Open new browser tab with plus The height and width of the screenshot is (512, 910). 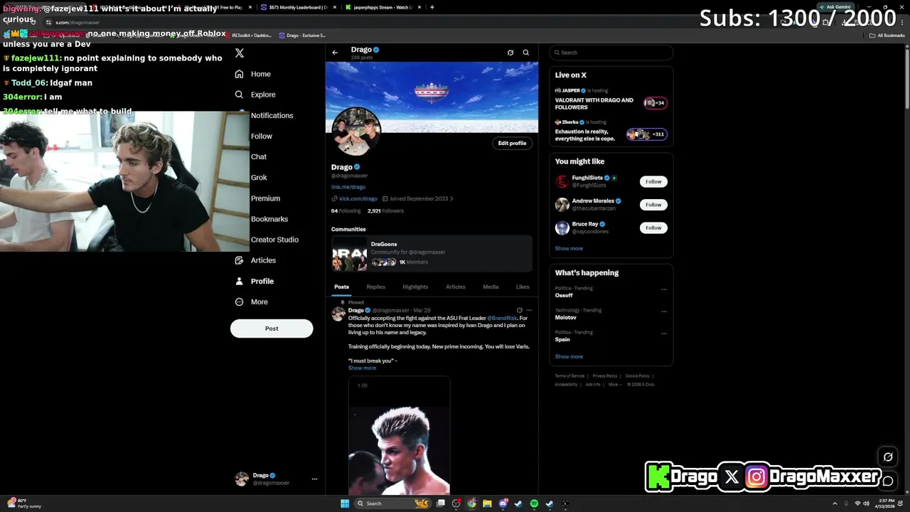tap(432, 7)
